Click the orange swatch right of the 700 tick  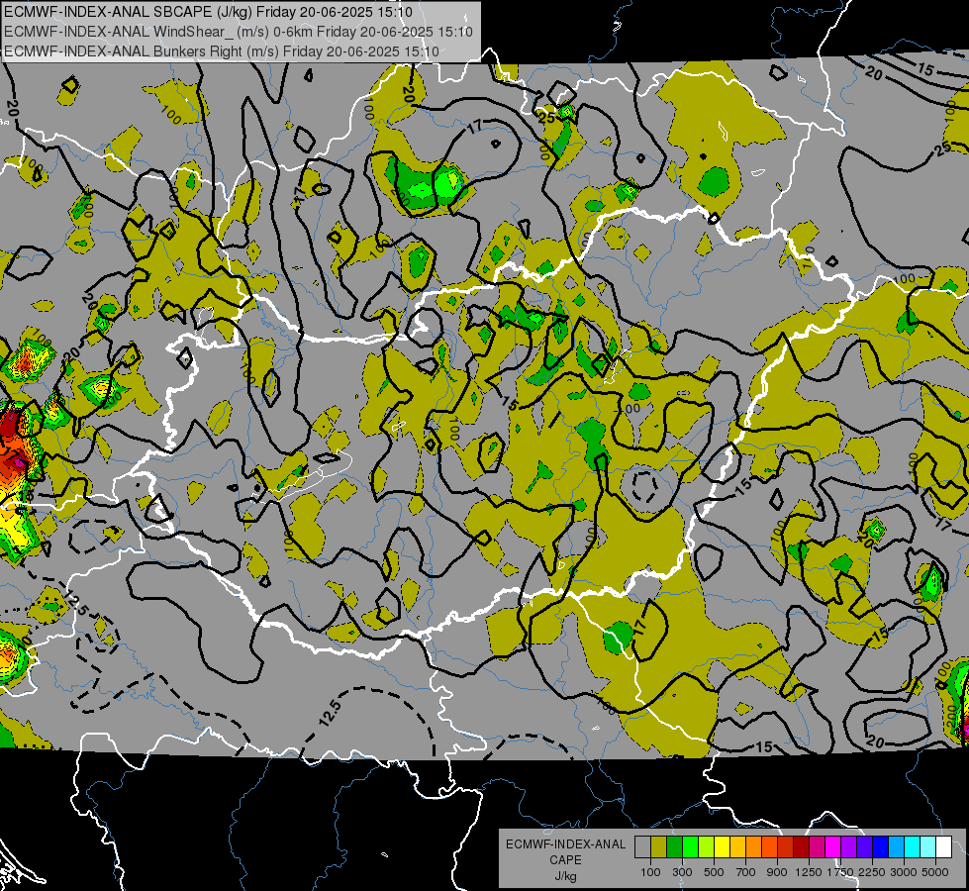click(x=754, y=847)
